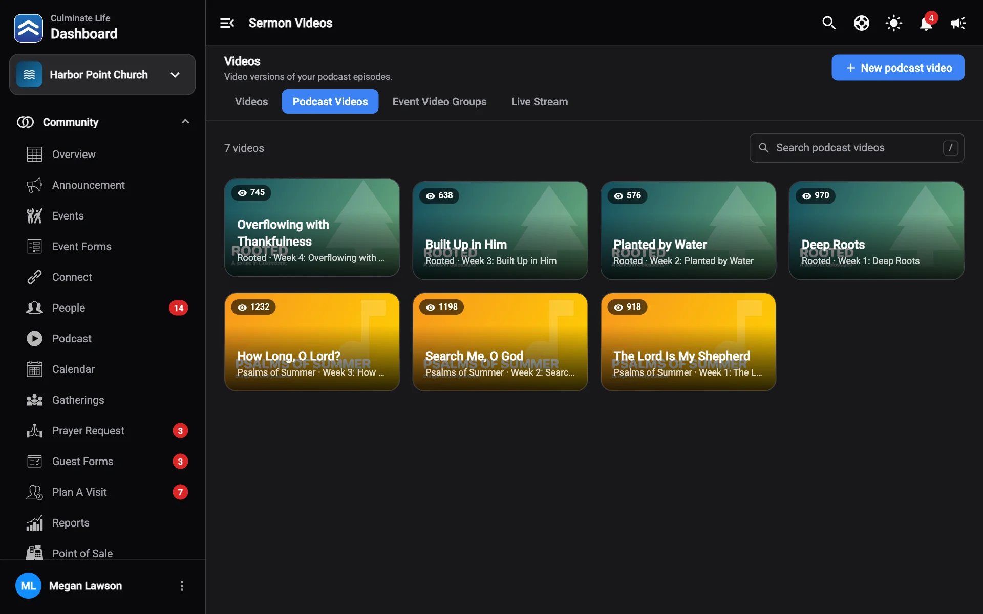
Task: Switch to the Event Video Groups tab
Action: pyautogui.click(x=439, y=102)
